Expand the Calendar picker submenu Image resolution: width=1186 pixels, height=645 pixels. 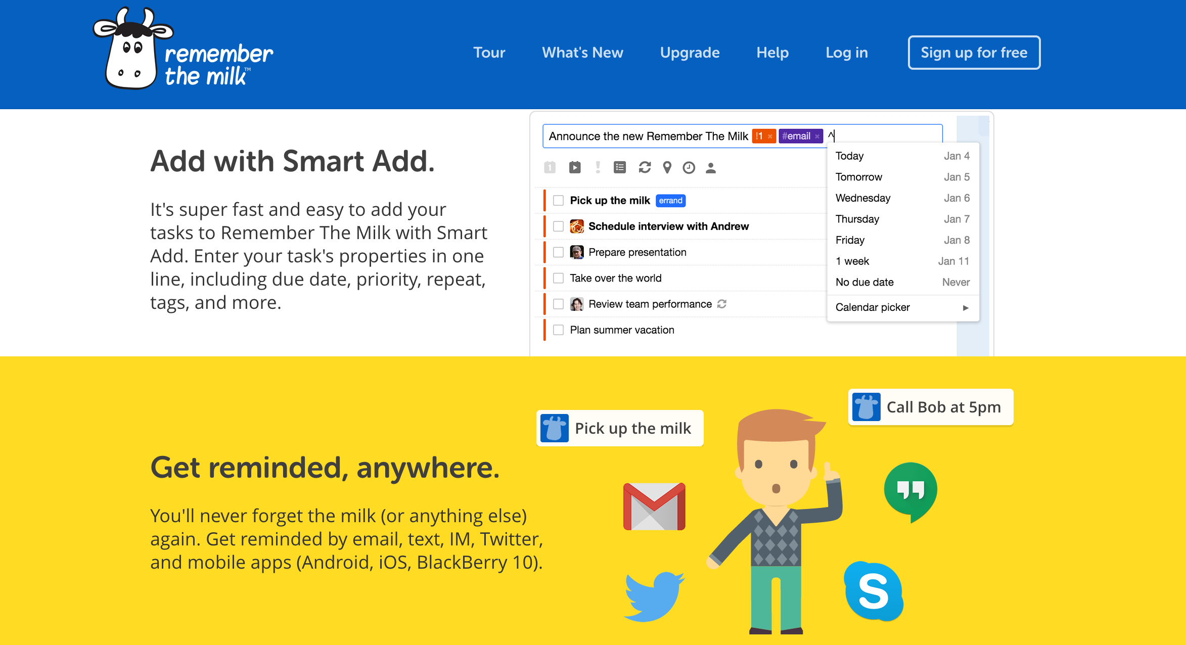pyautogui.click(x=903, y=307)
